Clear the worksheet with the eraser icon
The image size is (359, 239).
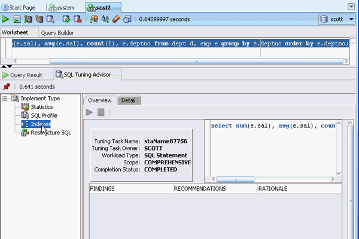tap(116, 19)
